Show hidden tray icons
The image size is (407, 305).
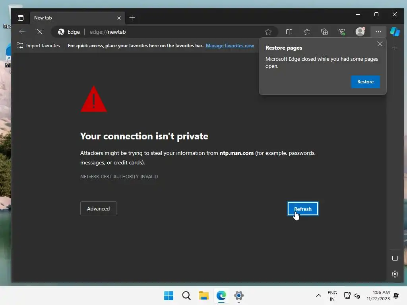click(x=318, y=295)
